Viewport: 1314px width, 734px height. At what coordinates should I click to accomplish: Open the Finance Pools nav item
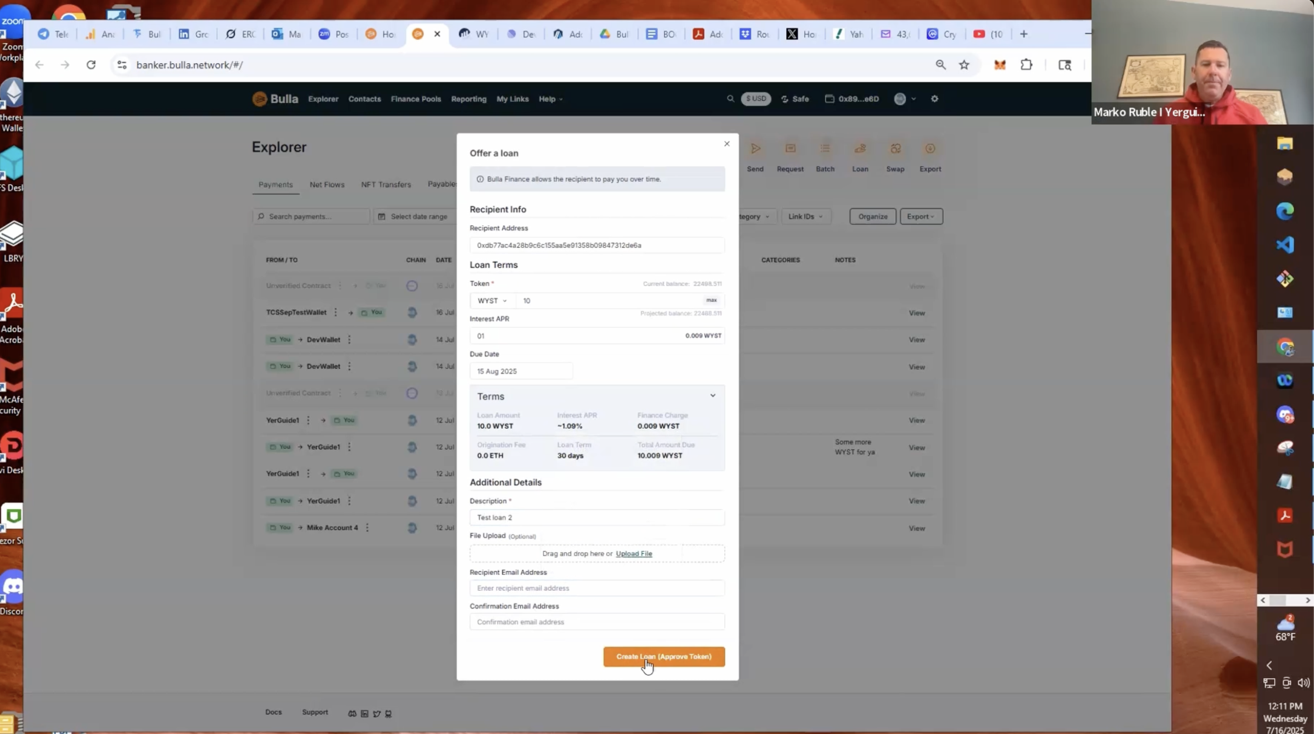pos(416,99)
